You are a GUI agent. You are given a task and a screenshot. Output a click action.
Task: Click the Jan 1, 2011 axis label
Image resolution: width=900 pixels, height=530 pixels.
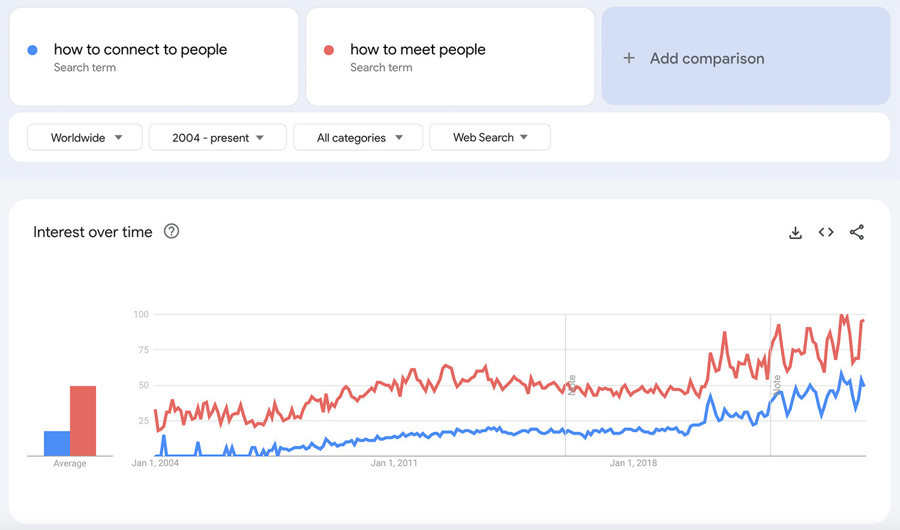point(394,463)
